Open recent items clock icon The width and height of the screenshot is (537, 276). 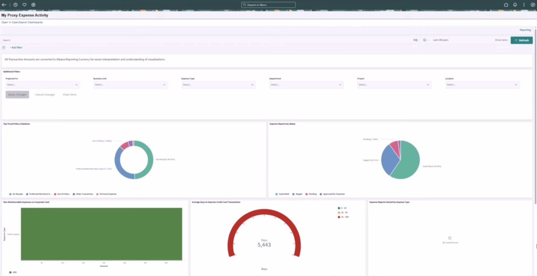pos(15,5)
